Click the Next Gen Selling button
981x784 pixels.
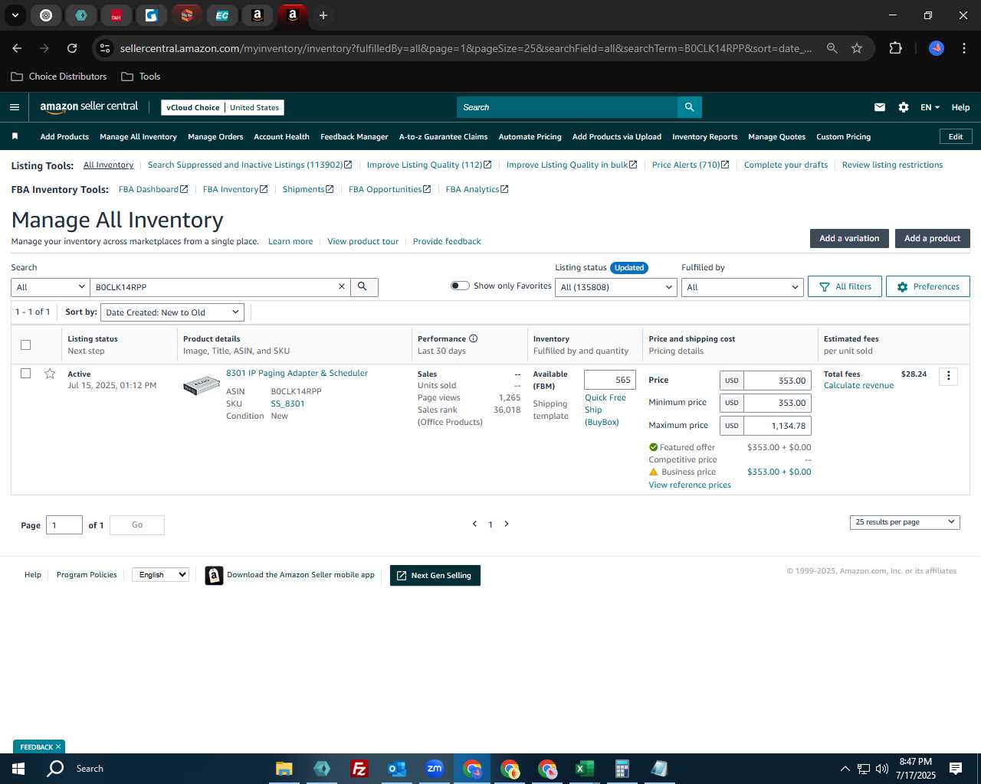(435, 575)
